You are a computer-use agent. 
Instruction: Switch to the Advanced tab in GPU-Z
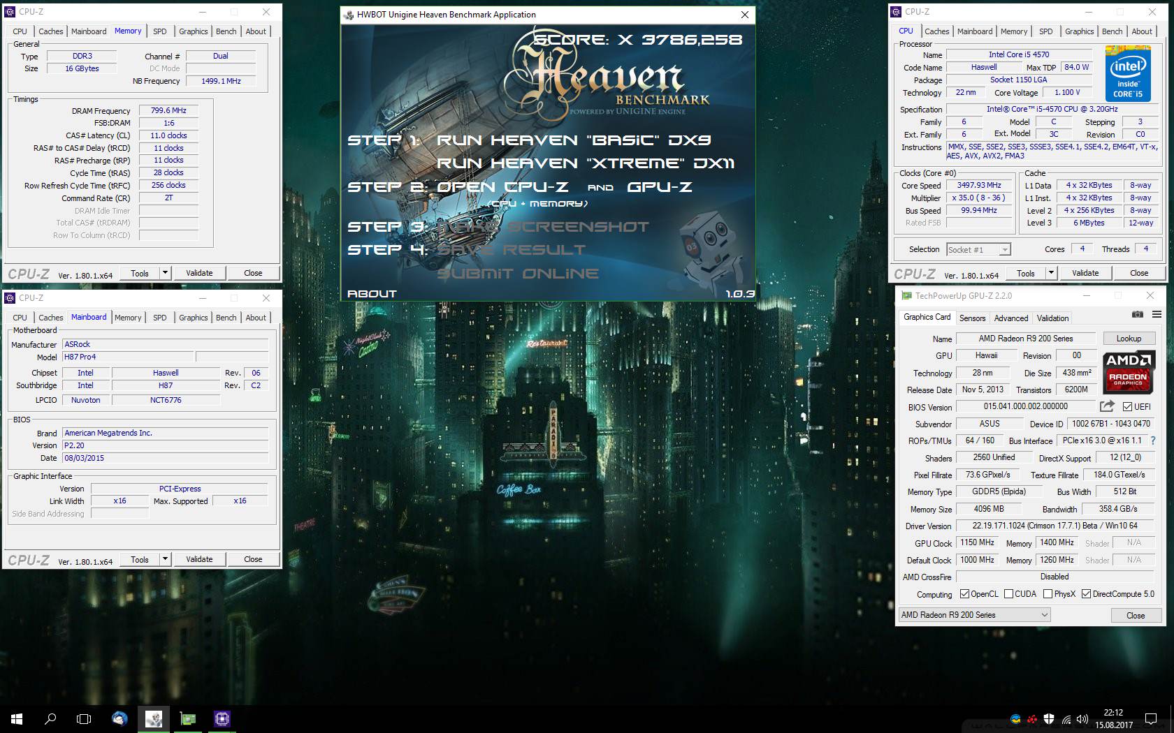click(x=1011, y=318)
